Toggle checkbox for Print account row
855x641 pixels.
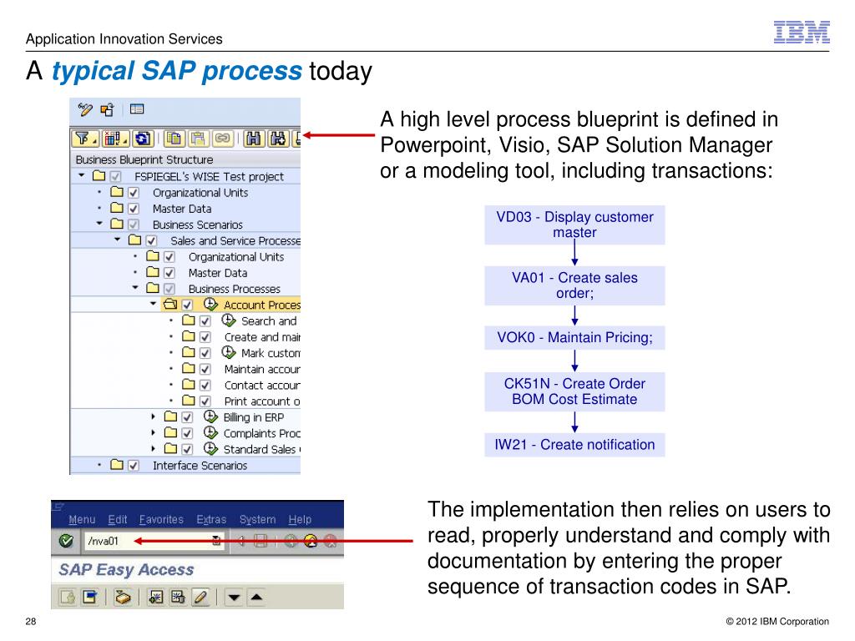tap(205, 401)
